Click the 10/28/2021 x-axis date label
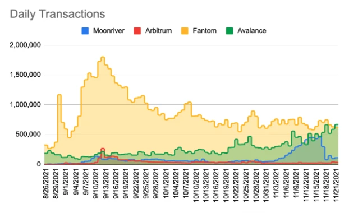The image size is (358, 213). point(256,185)
